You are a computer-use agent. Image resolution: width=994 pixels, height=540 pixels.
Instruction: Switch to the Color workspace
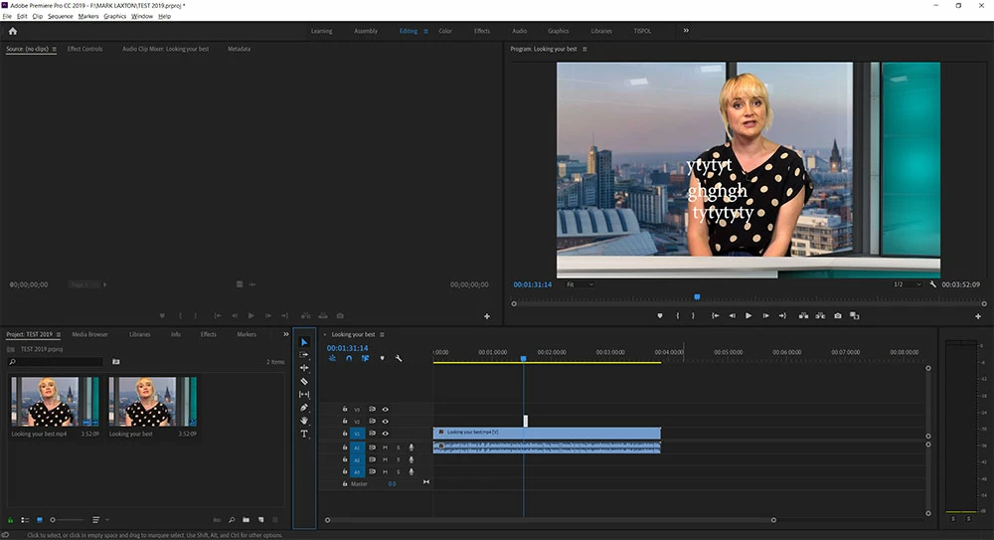(445, 31)
